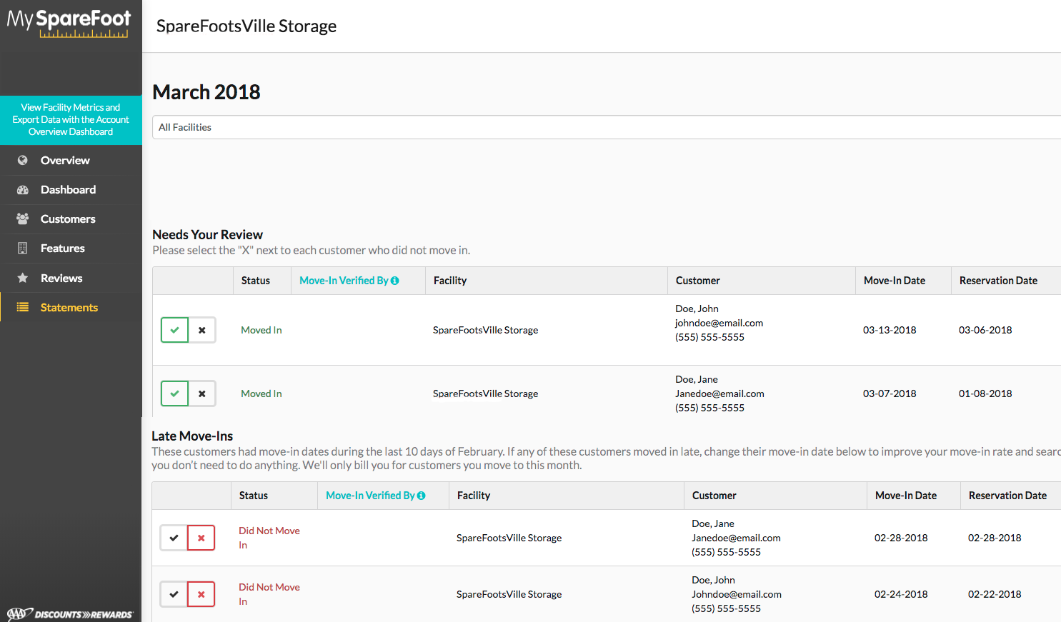Click the Statements list icon in sidebar
1061x622 pixels.
[23, 308]
